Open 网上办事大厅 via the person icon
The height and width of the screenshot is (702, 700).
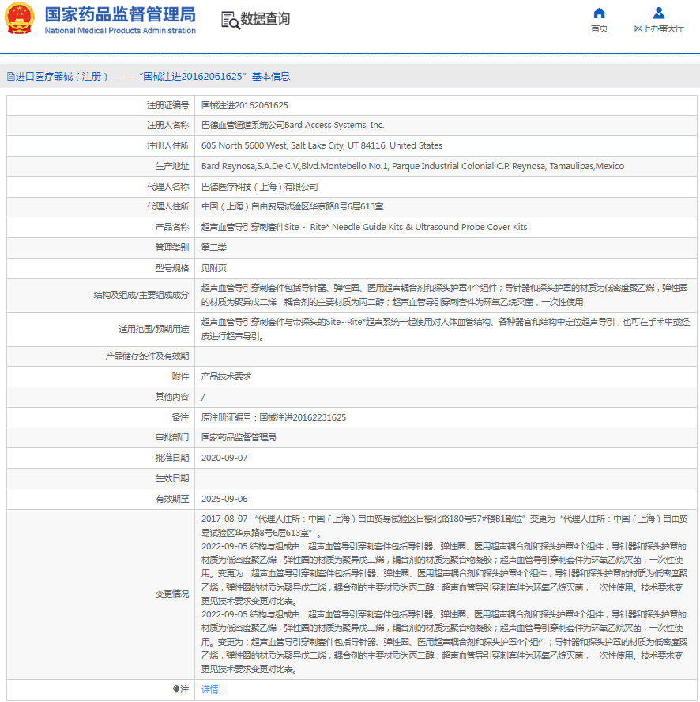658,13
